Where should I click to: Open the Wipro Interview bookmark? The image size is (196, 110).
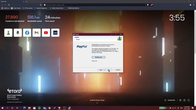[x=57, y=8]
